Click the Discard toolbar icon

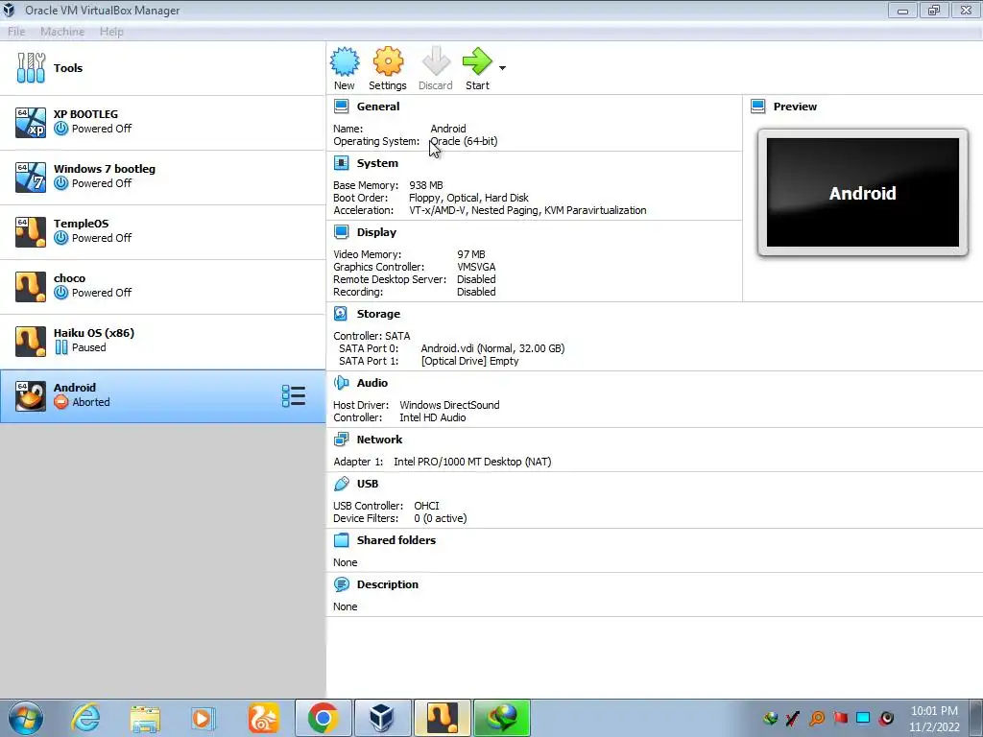coord(436,61)
